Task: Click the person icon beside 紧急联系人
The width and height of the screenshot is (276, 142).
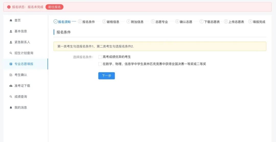Action: click(x=11, y=42)
